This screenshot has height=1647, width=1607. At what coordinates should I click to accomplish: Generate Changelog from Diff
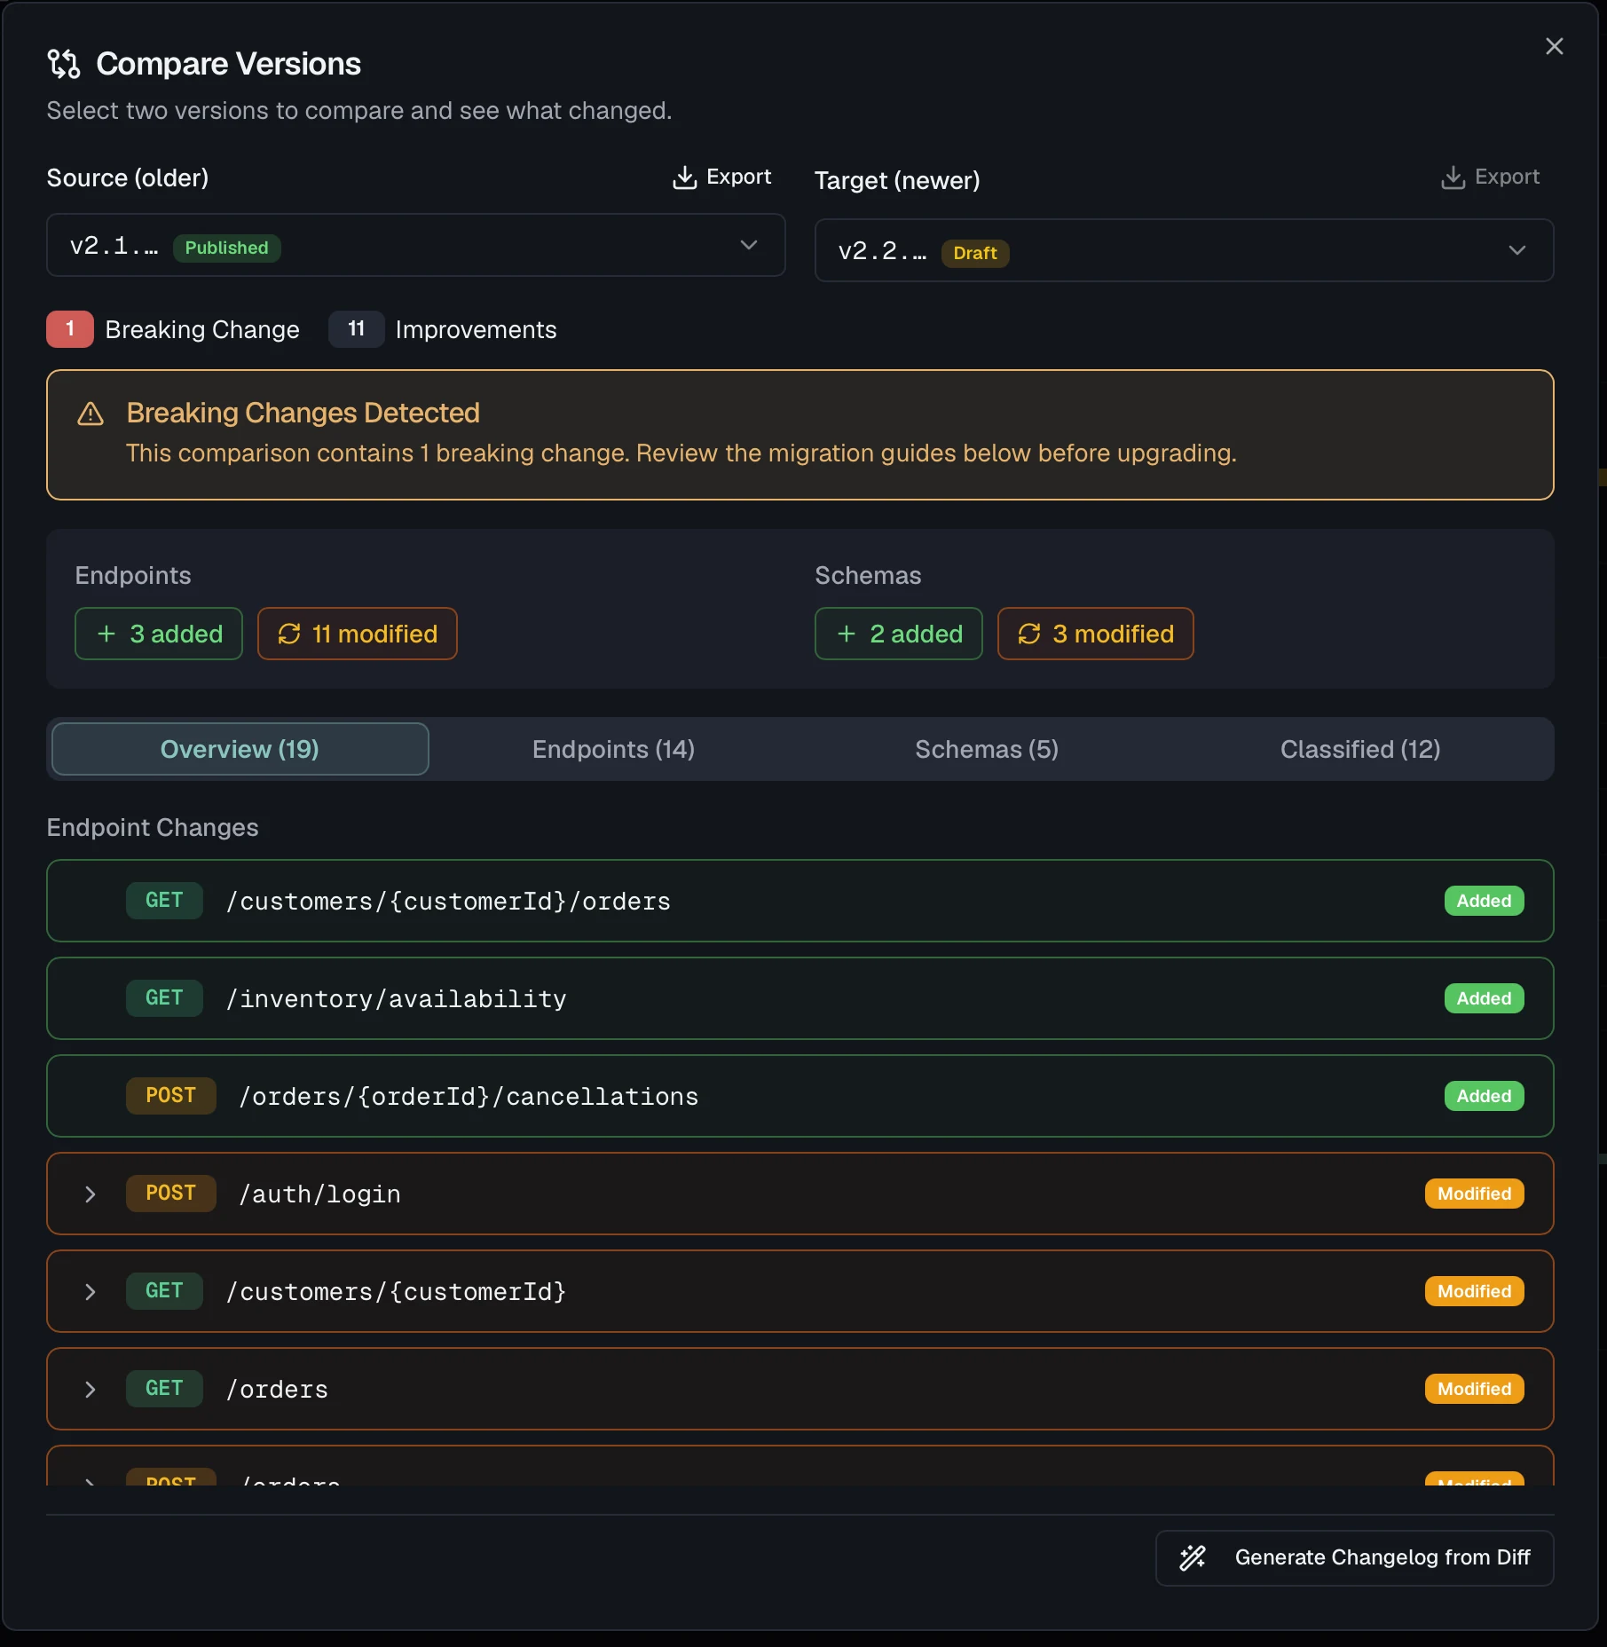pos(1354,1557)
